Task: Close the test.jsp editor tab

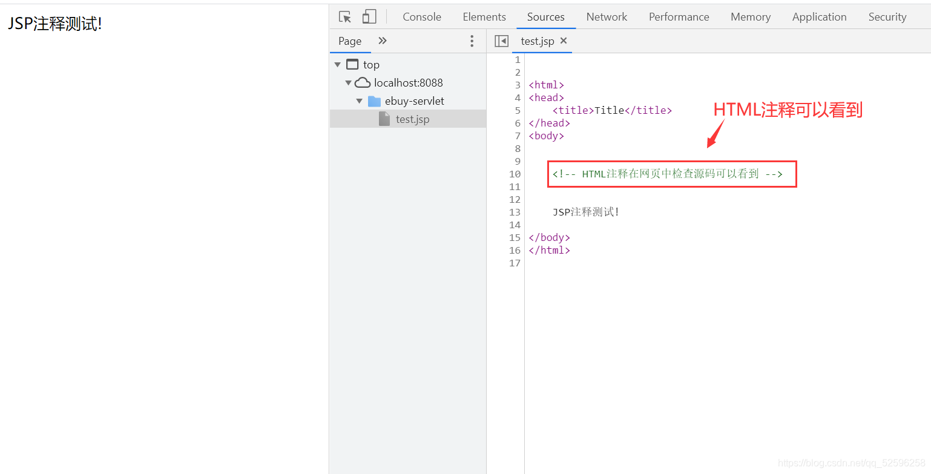Action: (564, 41)
